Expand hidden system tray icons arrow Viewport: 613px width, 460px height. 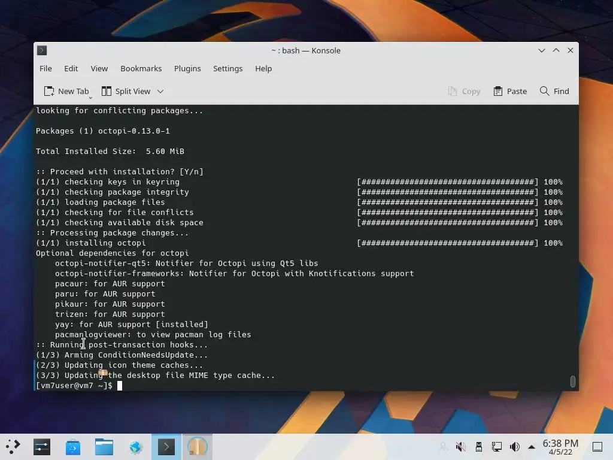[532, 447]
